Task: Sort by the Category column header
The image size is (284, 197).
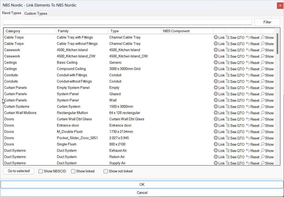Action: click(30, 31)
